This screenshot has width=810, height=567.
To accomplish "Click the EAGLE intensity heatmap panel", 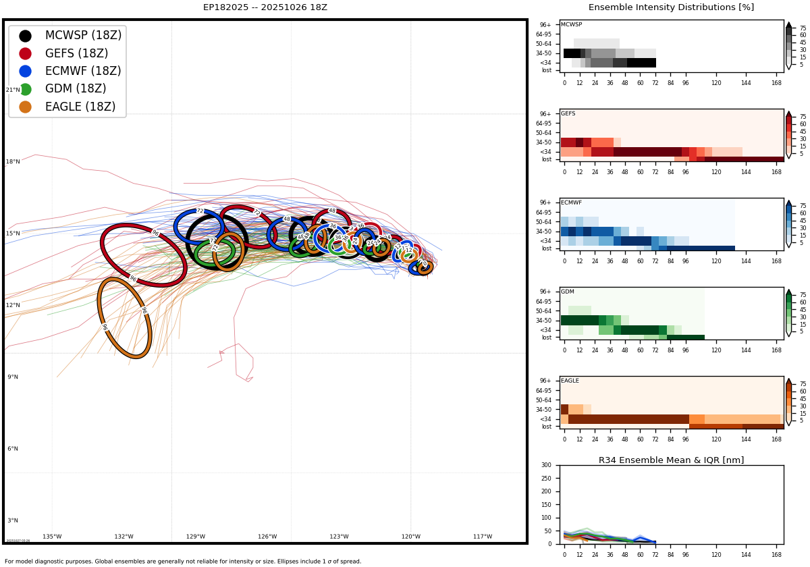I will [671, 403].
